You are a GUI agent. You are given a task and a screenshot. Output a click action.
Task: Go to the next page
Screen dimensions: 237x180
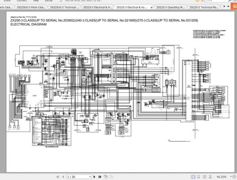click(94, 177)
